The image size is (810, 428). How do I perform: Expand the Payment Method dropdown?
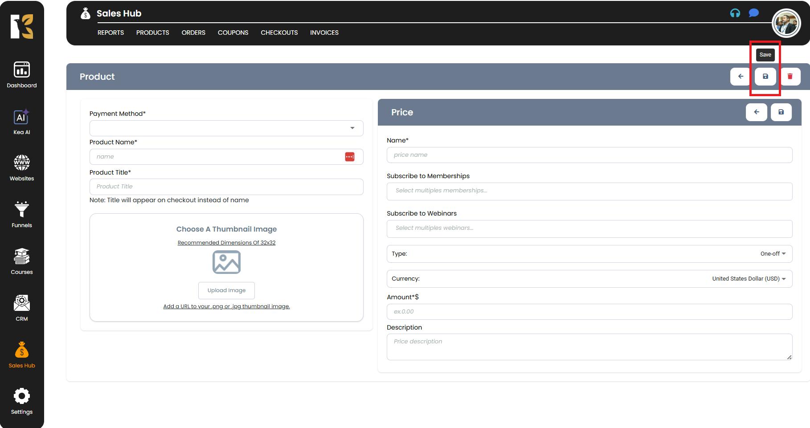point(226,128)
